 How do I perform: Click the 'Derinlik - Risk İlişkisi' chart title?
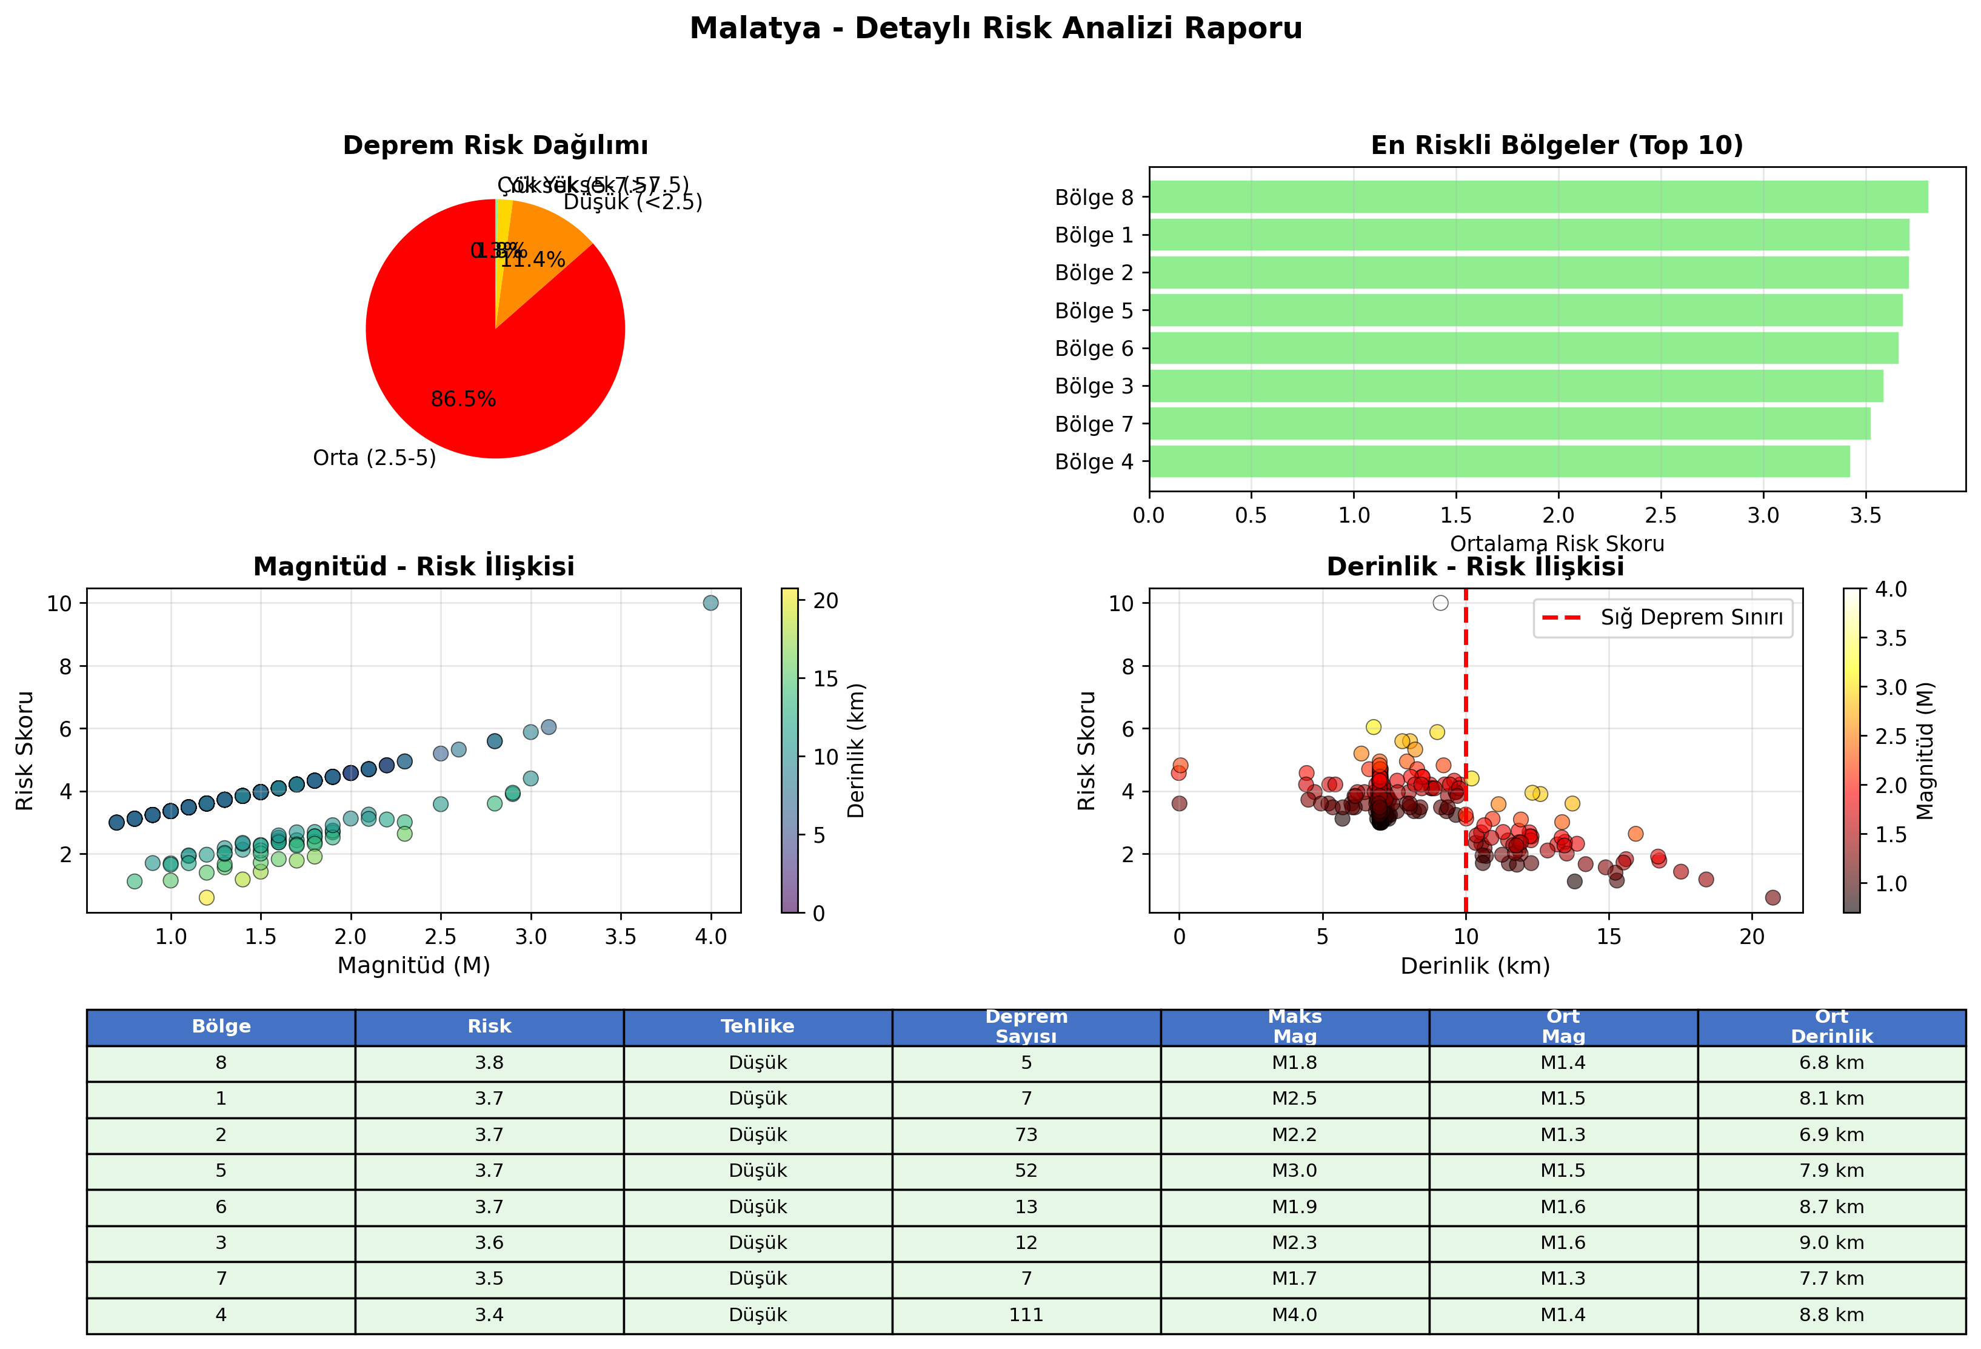pos(1475,566)
